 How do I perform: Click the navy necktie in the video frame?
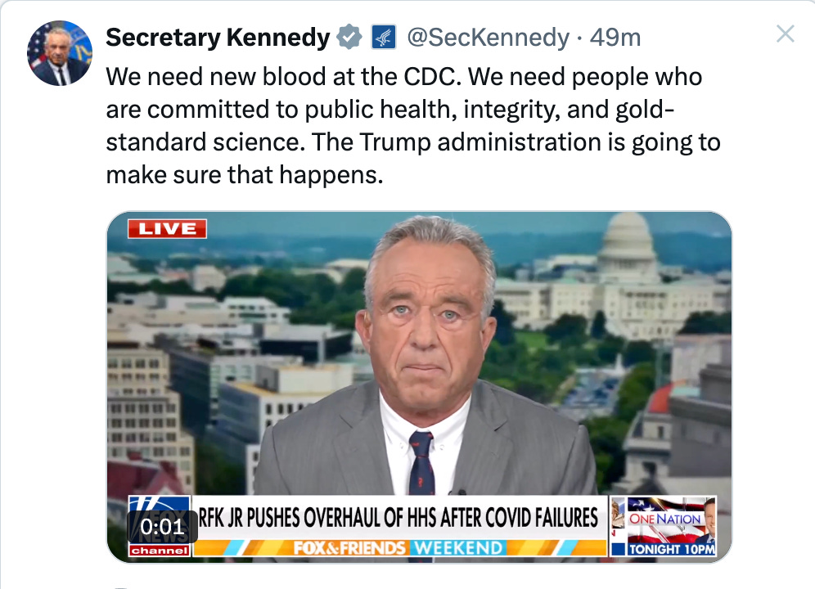point(421,463)
